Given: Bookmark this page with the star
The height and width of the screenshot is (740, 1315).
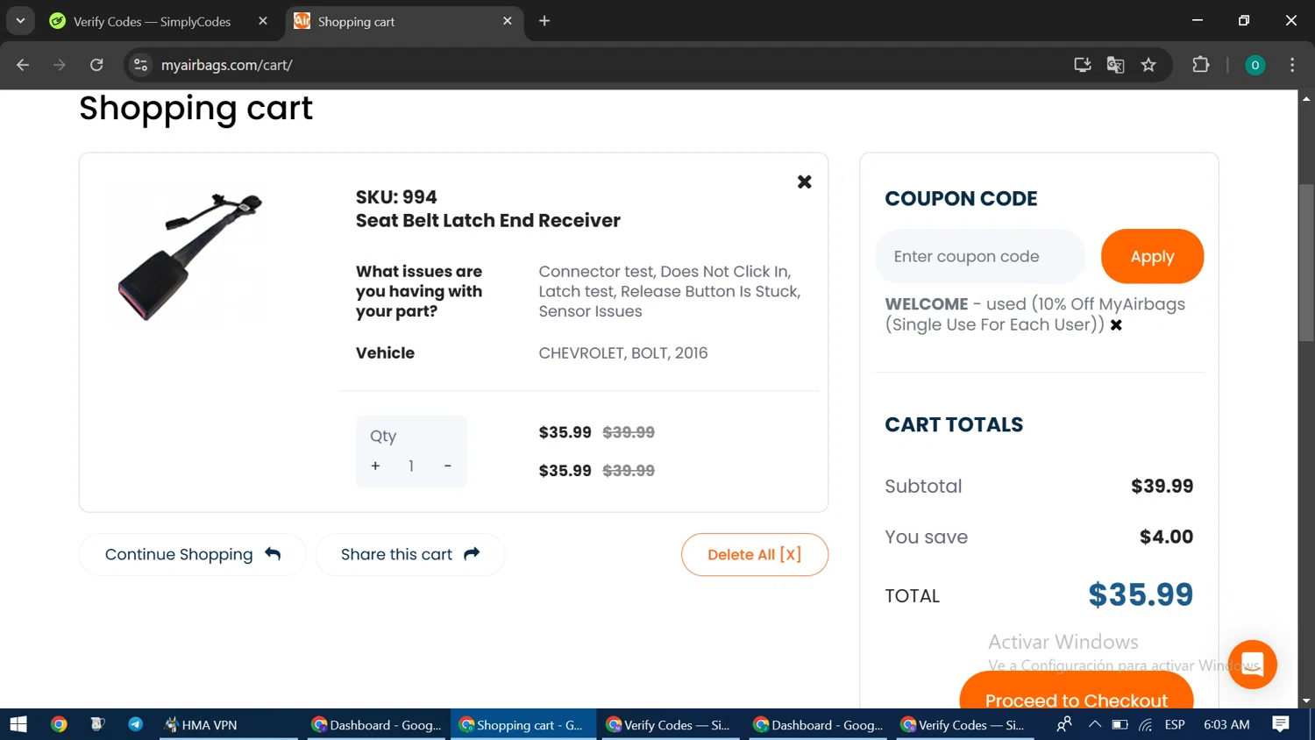Looking at the screenshot, I should click(x=1148, y=65).
